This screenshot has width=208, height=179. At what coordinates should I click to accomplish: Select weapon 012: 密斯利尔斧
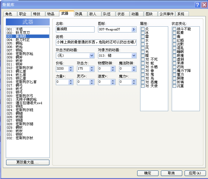point(28,68)
